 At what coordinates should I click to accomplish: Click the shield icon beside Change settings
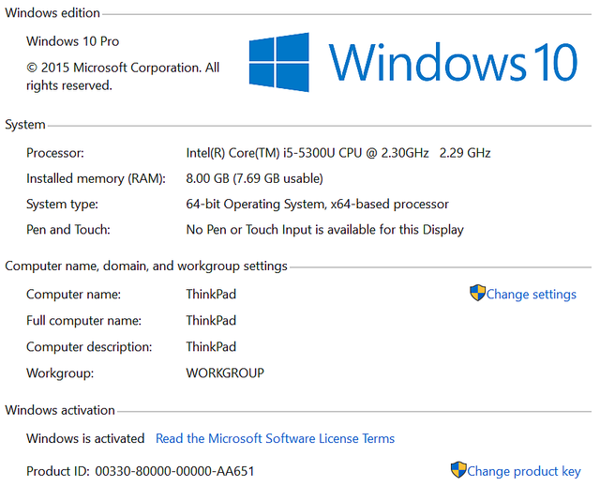click(x=477, y=293)
